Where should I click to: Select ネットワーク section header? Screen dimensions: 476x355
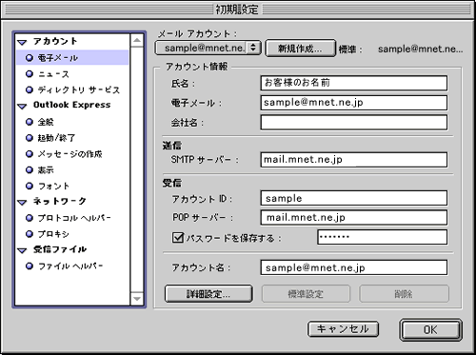pos(60,201)
